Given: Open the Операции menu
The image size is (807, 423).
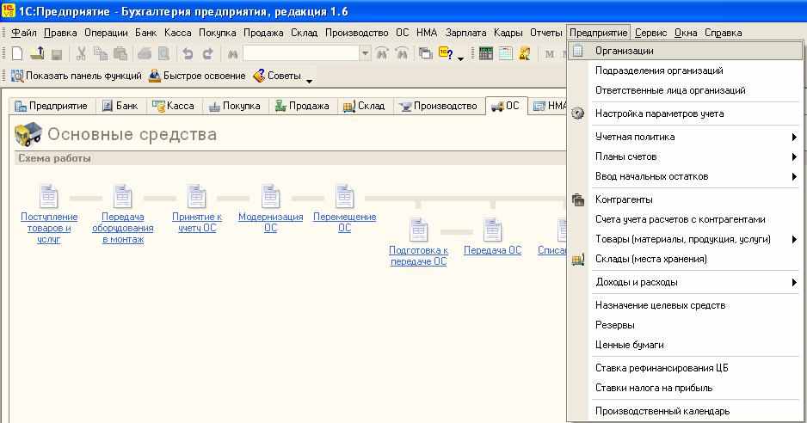Looking at the screenshot, I should click(106, 33).
